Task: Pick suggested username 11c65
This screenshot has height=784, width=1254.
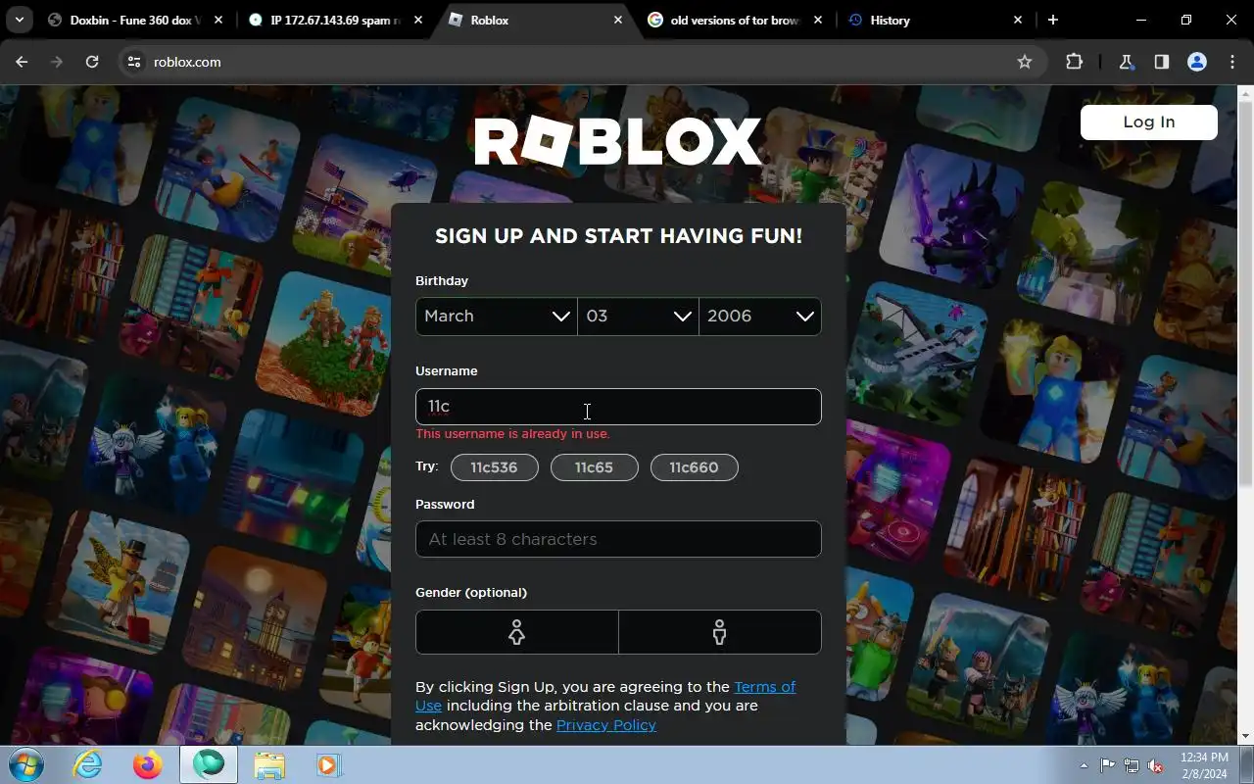Action: point(594,467)
